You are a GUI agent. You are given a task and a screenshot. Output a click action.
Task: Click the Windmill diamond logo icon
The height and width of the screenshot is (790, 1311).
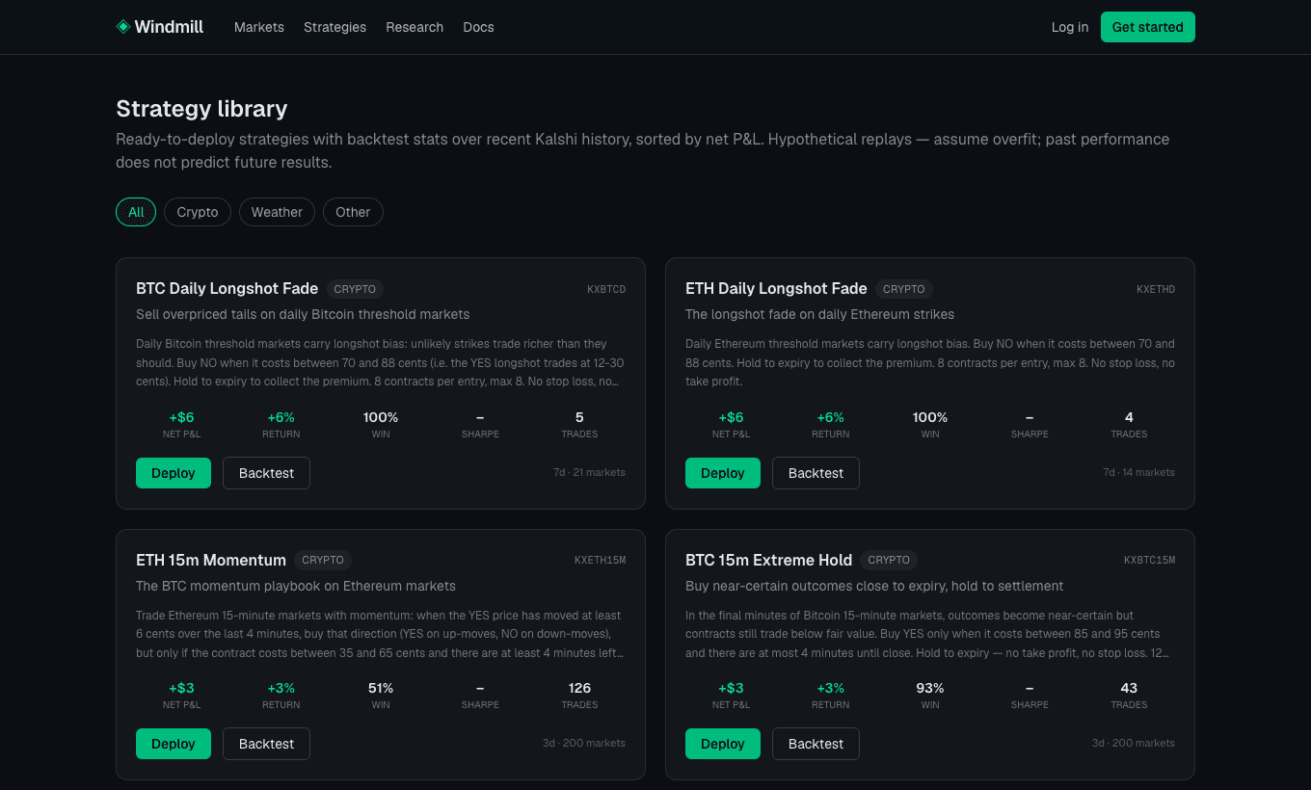pyautogui.click(x=122, y=27)
